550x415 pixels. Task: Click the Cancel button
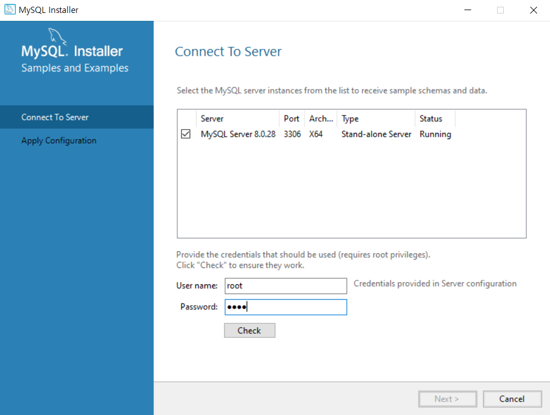click(x=512, y=399)
